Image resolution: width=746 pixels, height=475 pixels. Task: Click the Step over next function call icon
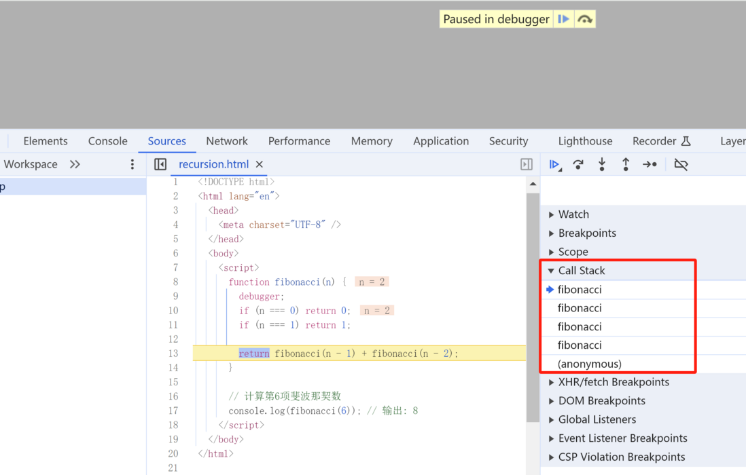coord(578,165)
